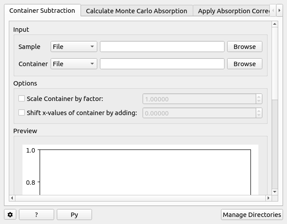The image size is (287, 224).
Task: Focus the Container file path field
Action: click(x=162, y=64)
